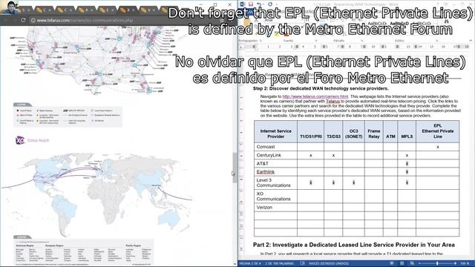Open the Fuente dialog launcher

click(x=316, y=41)
